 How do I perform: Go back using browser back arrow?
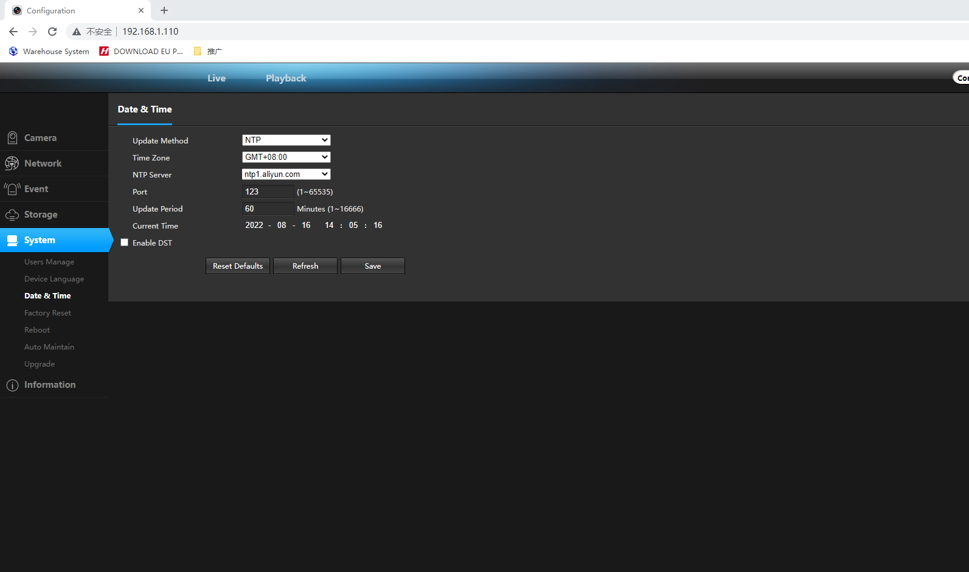pos(13,32)
